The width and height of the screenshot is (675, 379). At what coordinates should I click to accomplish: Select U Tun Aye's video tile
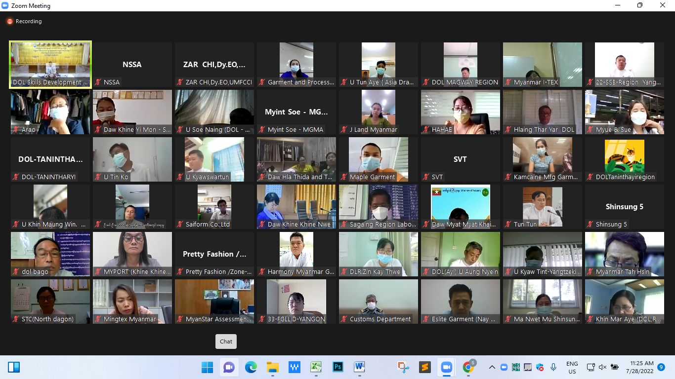pos(379,65)
